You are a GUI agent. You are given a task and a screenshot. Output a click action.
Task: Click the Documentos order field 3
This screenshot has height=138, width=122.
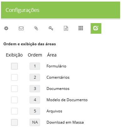click(x=35, y=89)
